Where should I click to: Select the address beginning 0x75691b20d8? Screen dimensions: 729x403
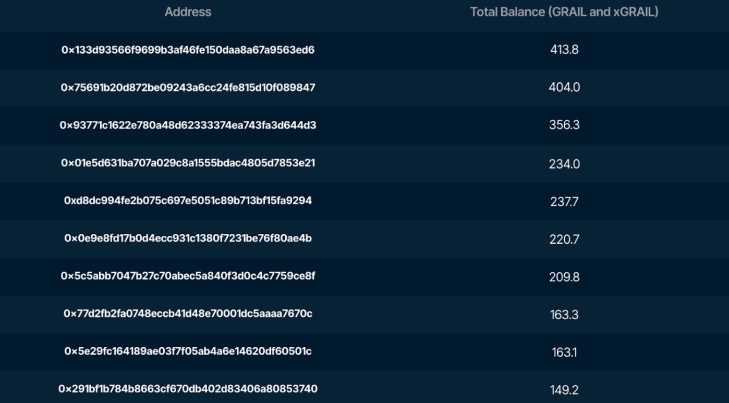188,87
